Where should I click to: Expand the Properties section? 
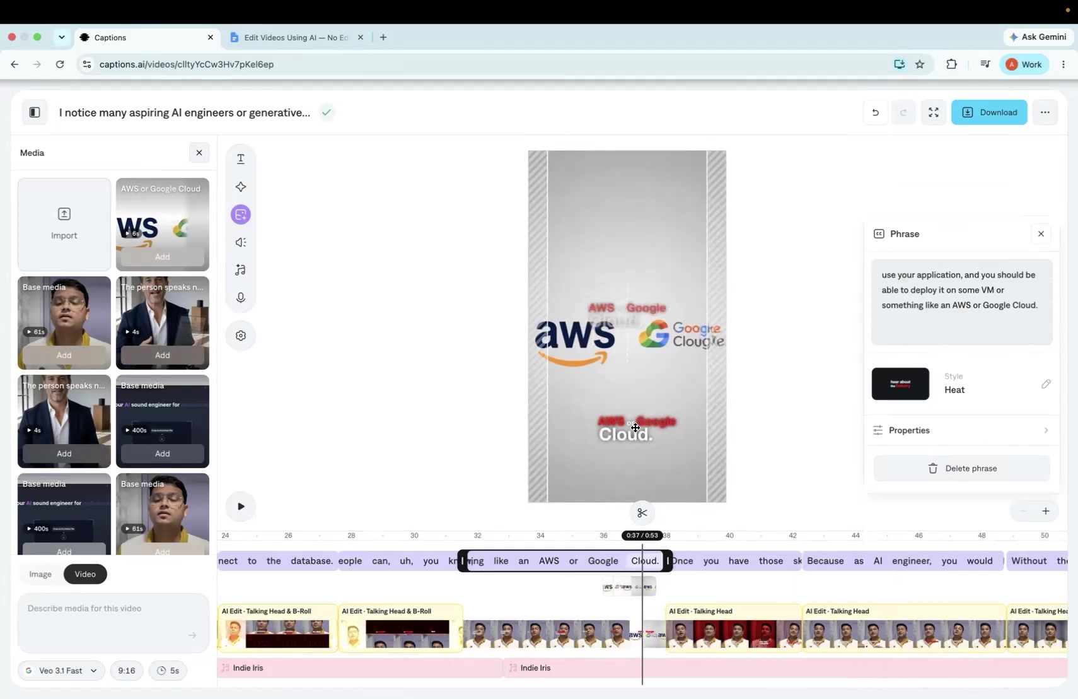[x=962, y=430]
